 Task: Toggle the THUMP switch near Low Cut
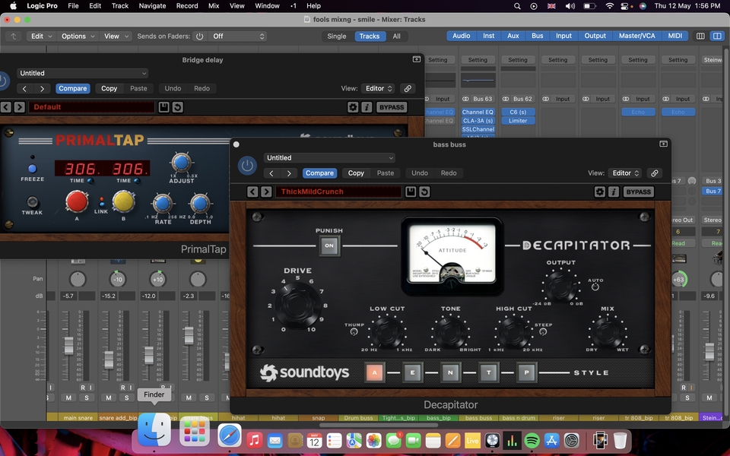pyautogui.click(x=354, y=332)
